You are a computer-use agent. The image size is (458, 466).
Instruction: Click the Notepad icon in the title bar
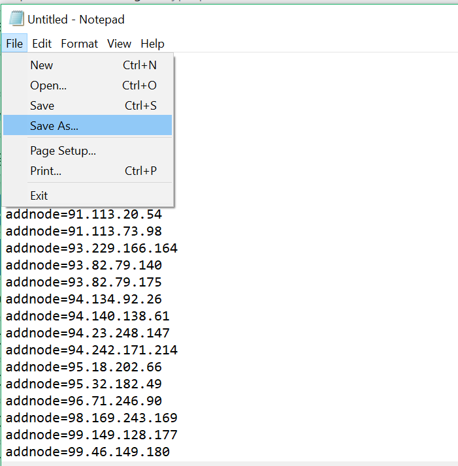coord(16,18)
